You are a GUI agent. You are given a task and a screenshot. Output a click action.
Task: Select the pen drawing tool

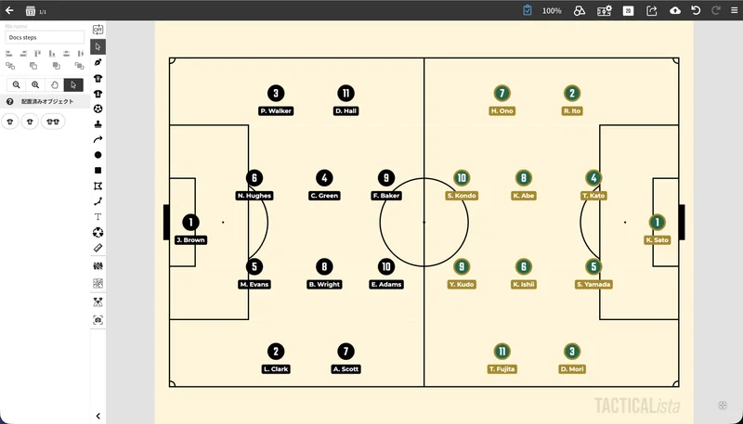[98, 62]
